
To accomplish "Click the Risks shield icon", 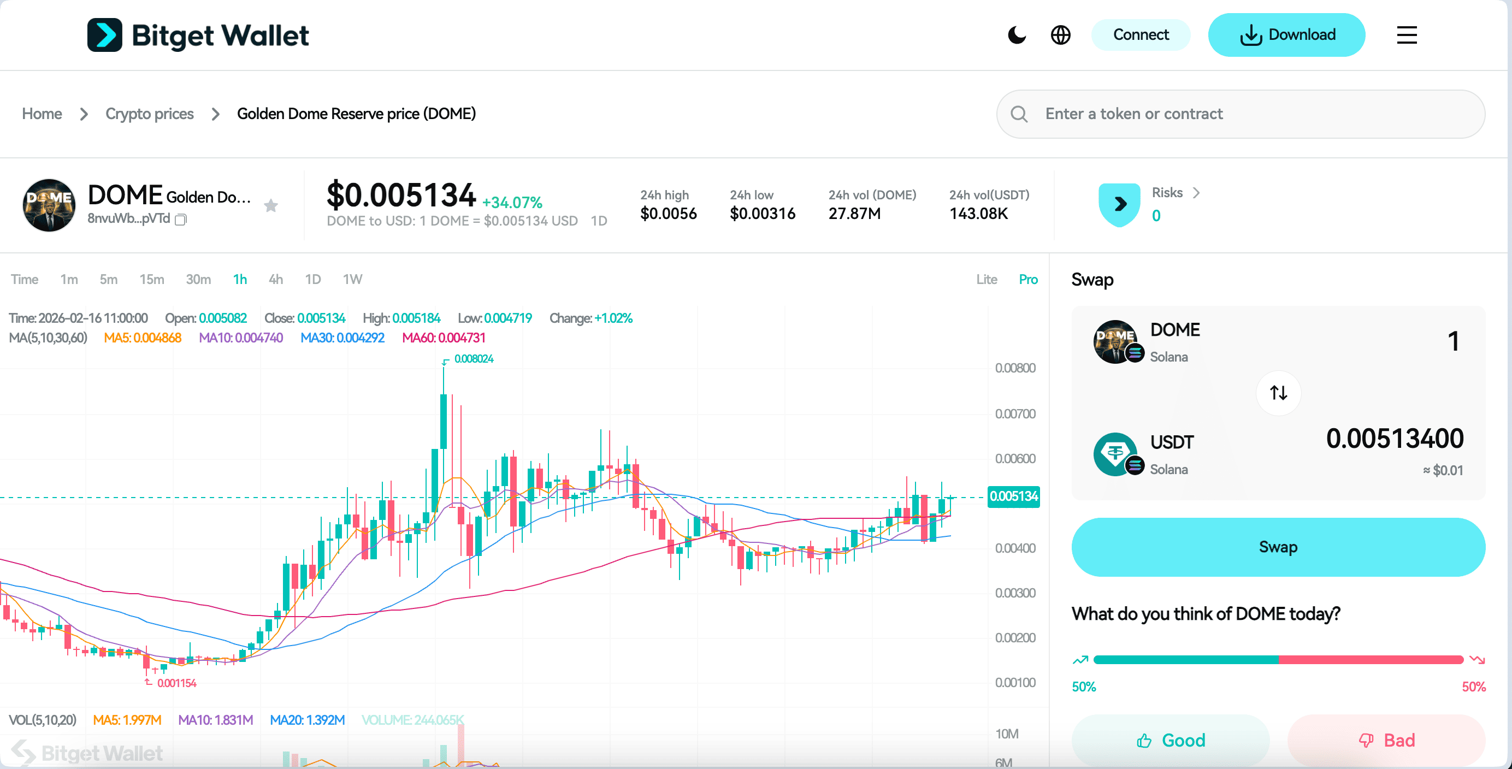I will point(1119,204).
